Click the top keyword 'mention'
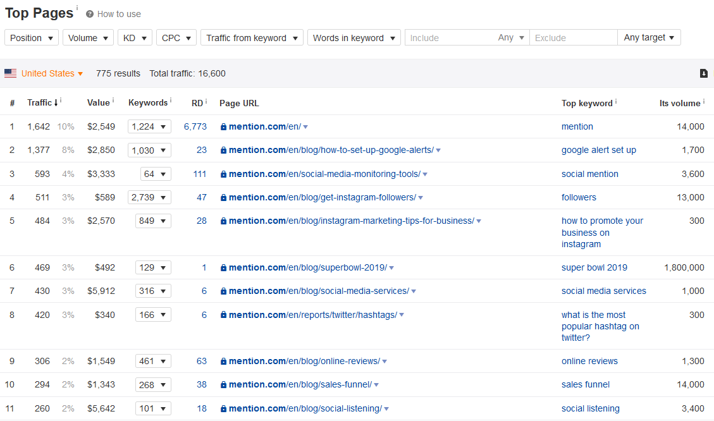The image size is (714, 421). coord(577,126)
